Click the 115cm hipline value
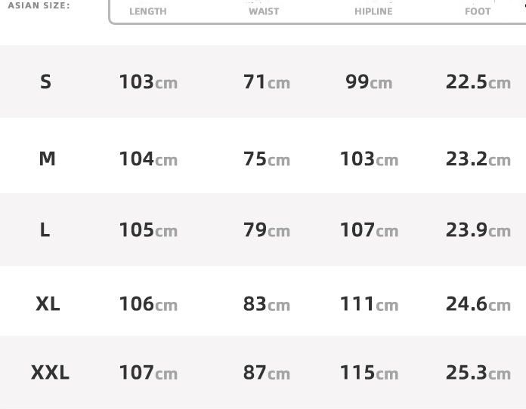The width and height of the screenshot is (526, 409). tap(369, 372)
